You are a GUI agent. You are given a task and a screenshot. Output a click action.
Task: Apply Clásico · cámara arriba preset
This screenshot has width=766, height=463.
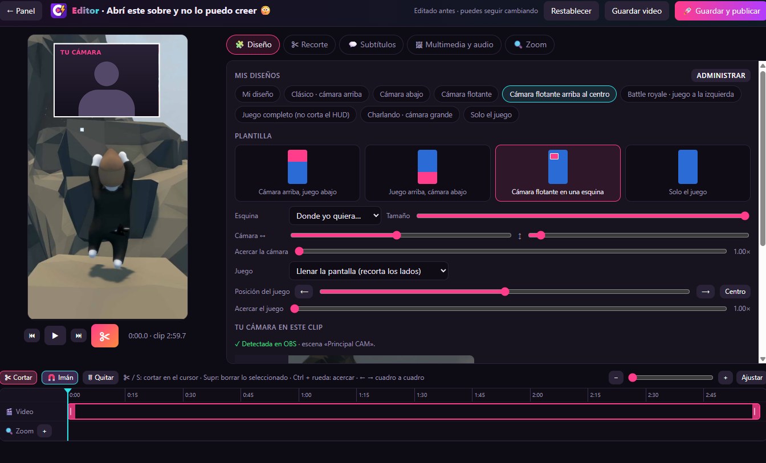327,94
